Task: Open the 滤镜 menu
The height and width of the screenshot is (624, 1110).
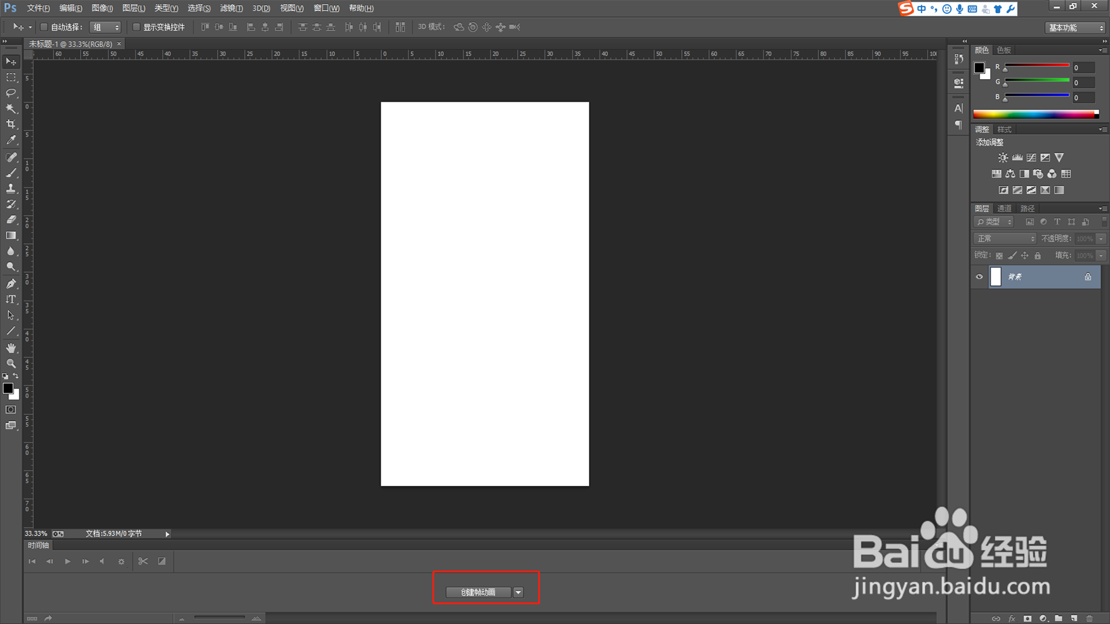Action: pyautogui.click(x=231, y=8)
